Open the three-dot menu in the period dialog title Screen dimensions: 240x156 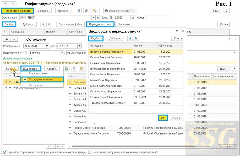click(x=171, y=31)
